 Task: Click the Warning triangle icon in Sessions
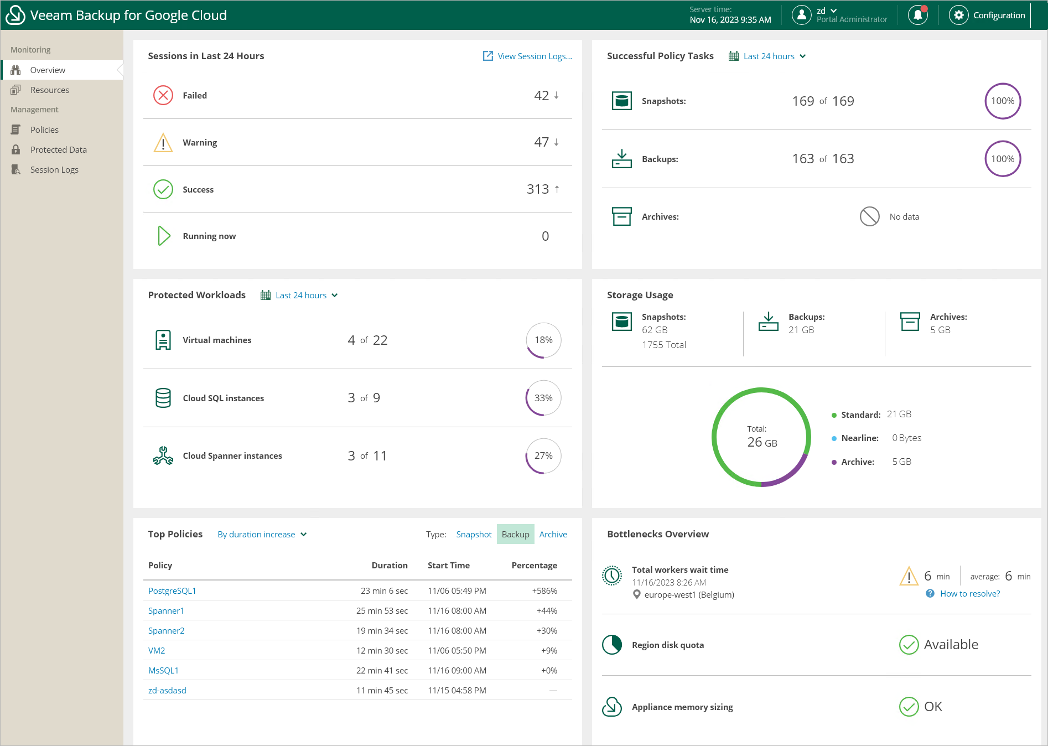pyautogui.click(x=163, y=143)
